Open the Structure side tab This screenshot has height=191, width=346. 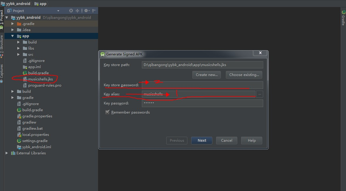click(x=2, y=46)
